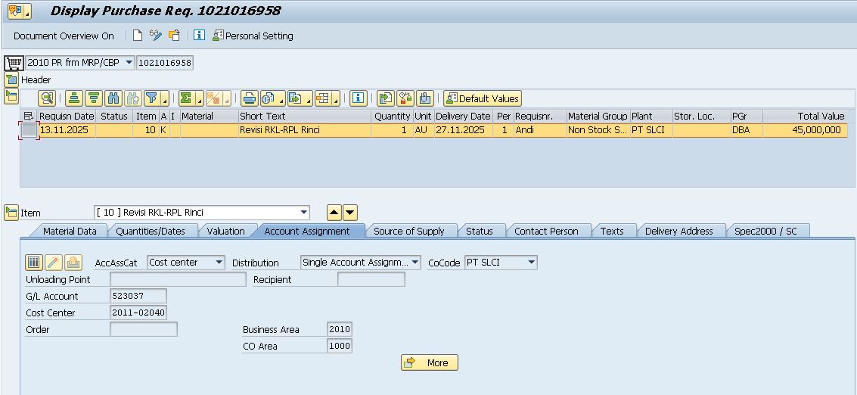
Task: Click the Print icon in grid toolbar
Action: [x=249, y=98]
